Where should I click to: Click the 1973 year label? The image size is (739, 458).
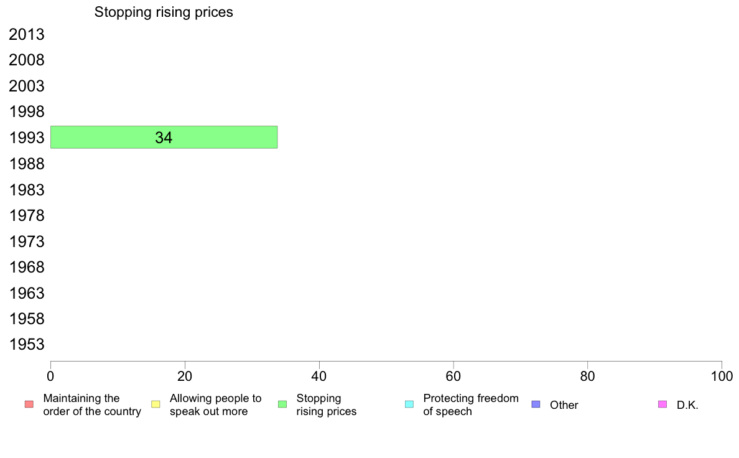click(x=27, y=241)
